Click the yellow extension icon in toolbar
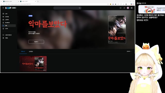Image resolution: width=165 pixels, height=93 pixels. click(x=111, y=4)
